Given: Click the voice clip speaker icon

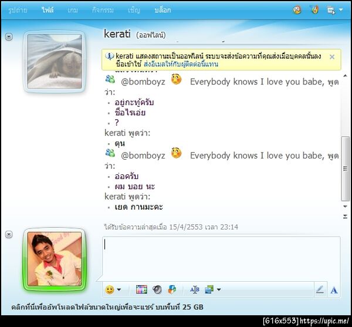Looking at the screenshot, I should point(157,289).
